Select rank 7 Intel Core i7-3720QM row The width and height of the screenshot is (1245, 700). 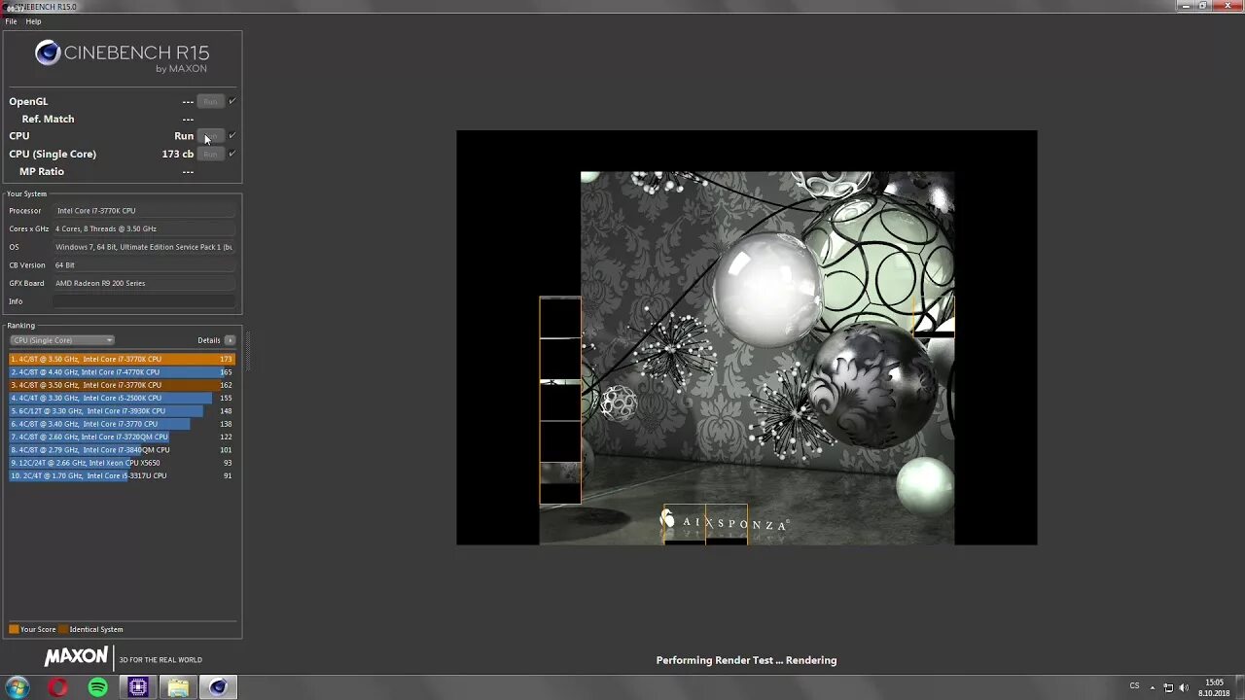click(x=122, y=437)
